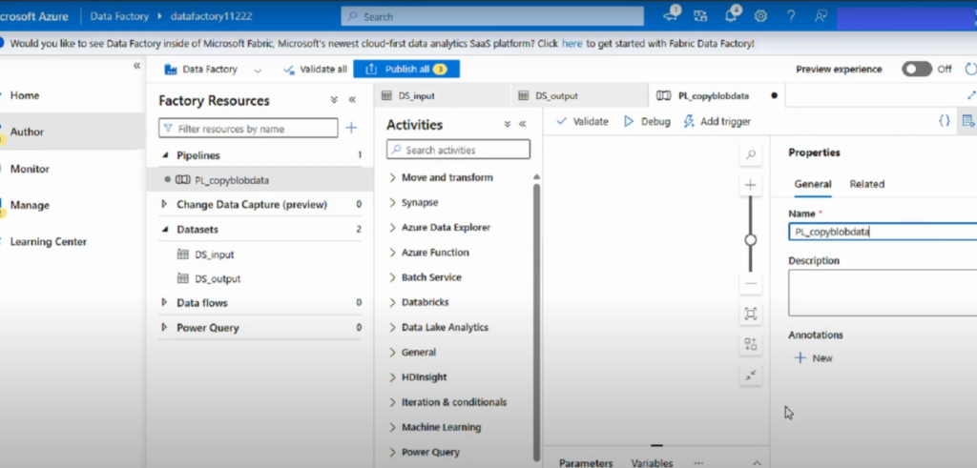Open the Data Factory dropdown
Viewport: 977px width, 468px height.
(x=213, y=69)
